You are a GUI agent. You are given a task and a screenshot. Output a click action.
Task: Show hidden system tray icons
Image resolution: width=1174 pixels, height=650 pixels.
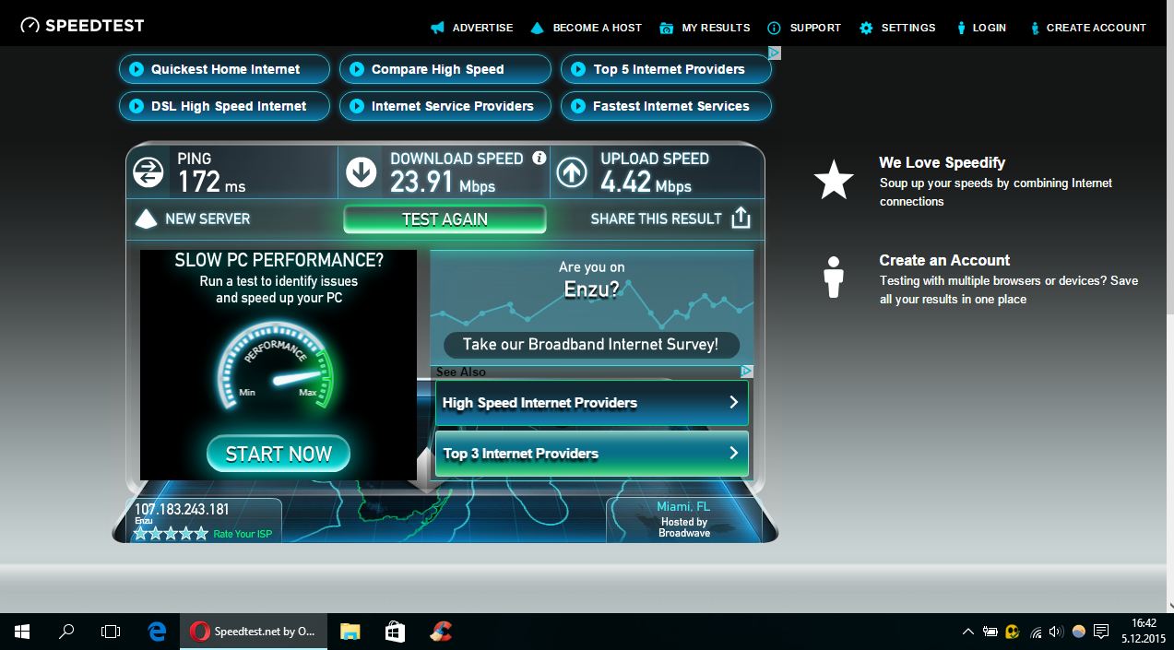[967, 632]
